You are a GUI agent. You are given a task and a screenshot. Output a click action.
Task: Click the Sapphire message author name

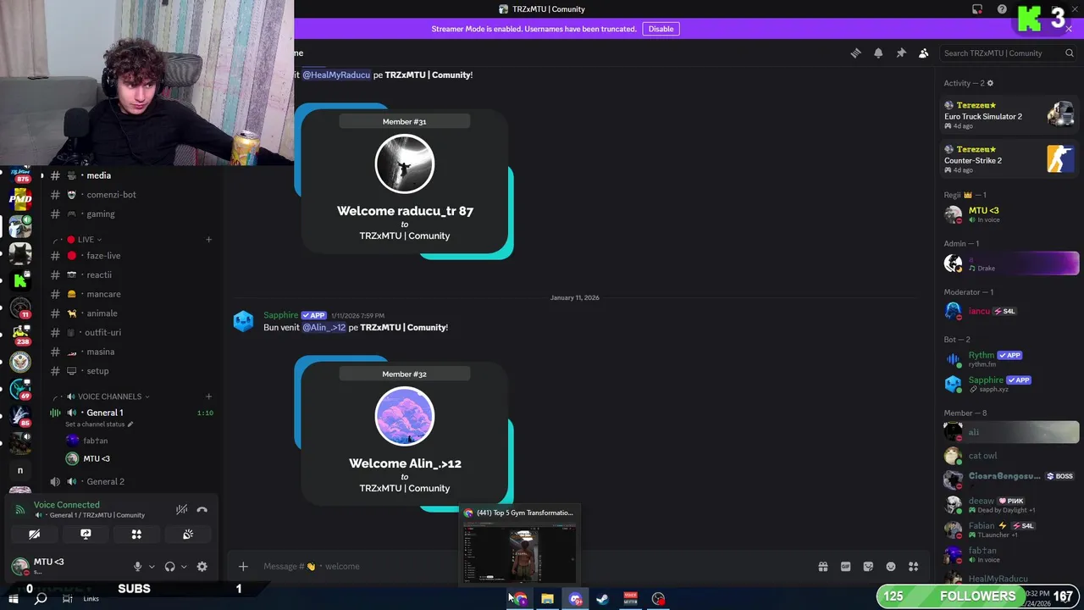[x=280, y=315]
